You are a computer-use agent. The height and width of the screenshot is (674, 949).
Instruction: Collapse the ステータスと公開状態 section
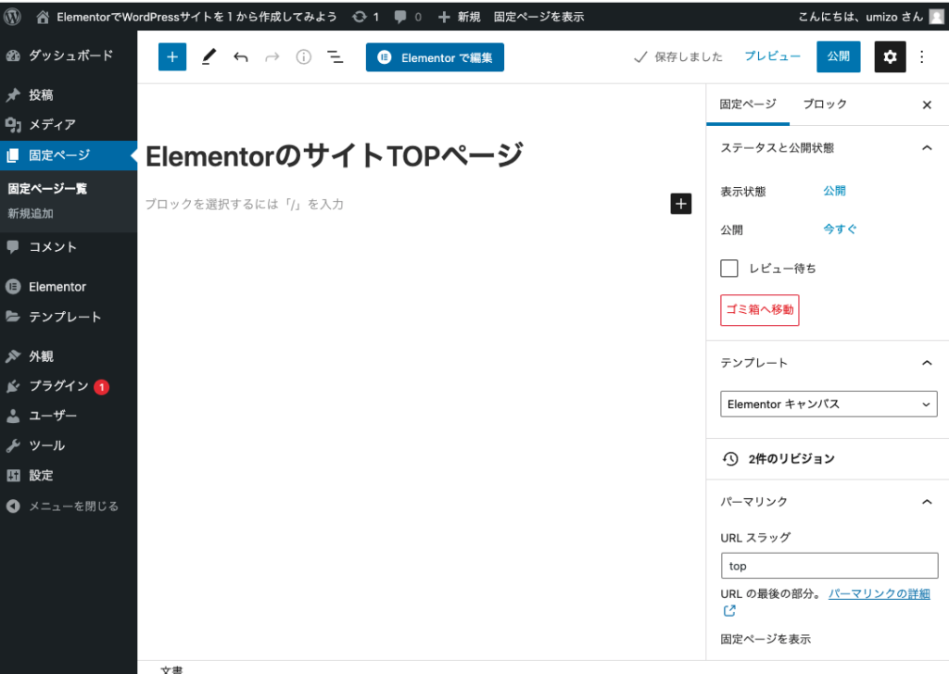(x=926, y=147)
